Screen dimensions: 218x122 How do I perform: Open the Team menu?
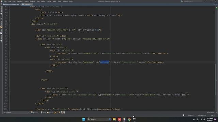point(54,1)
